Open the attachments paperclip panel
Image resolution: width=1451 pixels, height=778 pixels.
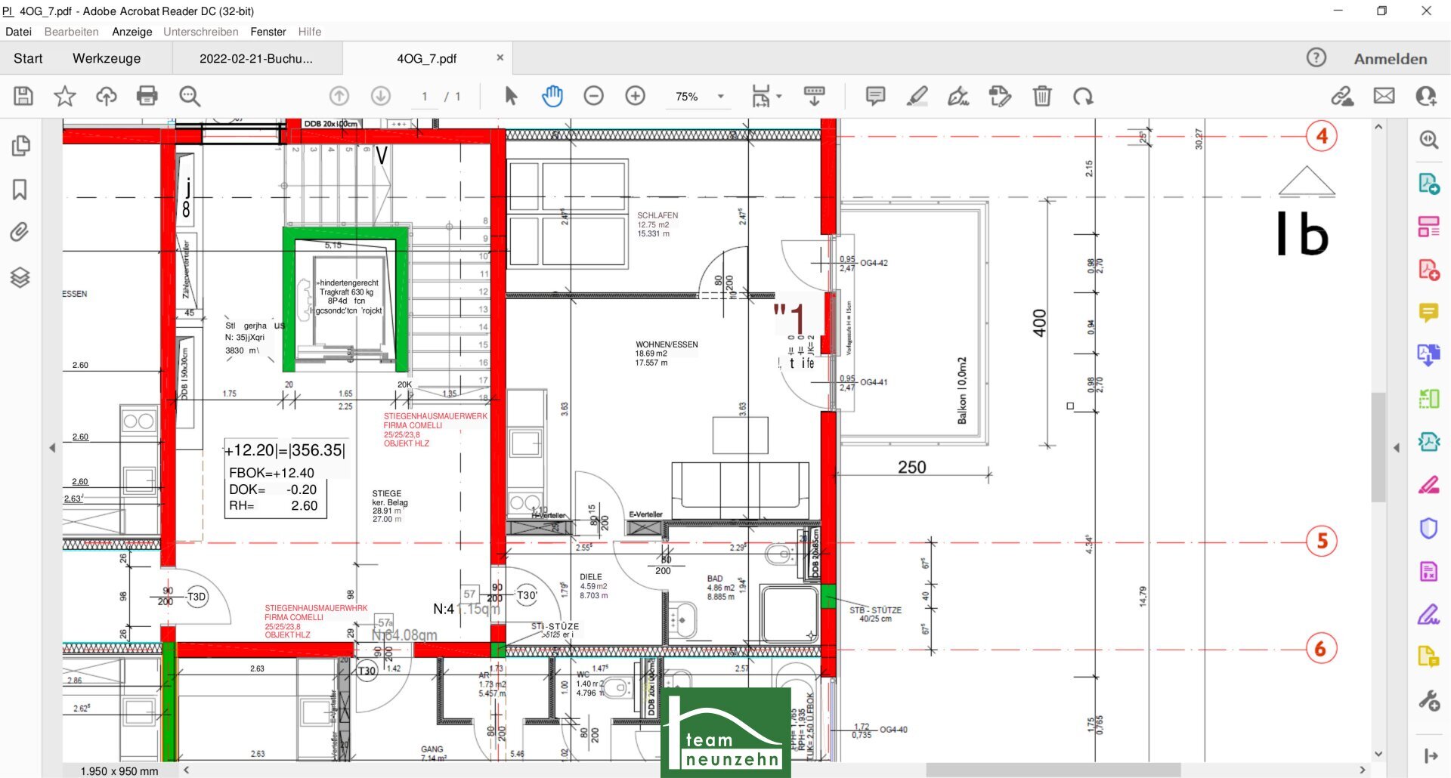[x=20, y=232]
